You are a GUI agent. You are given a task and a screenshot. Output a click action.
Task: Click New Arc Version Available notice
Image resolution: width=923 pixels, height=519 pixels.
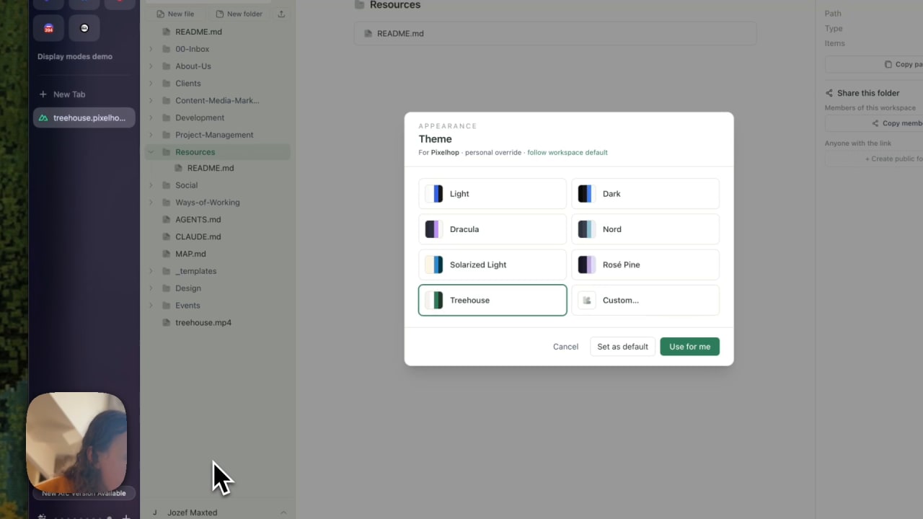click(84, 494)
